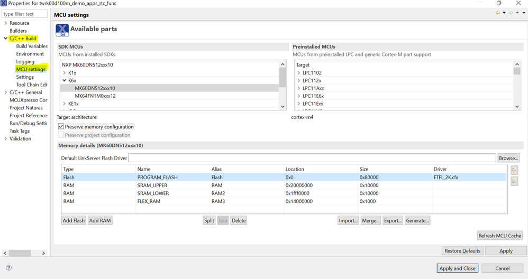Image resolution: width=528 pixels, height=279 pixels.
Task: Open Tool Chain Editor tree item
Action: coord(32,85)
